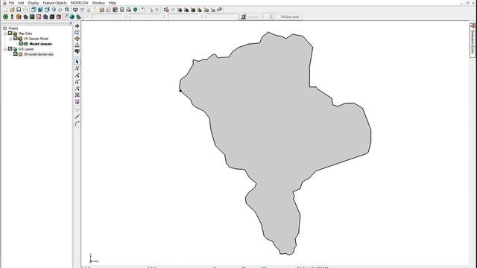This screenshot has width=477, height=268.
Task: Toggle the GIS Layers checkbox
Action: pos(10,49)
